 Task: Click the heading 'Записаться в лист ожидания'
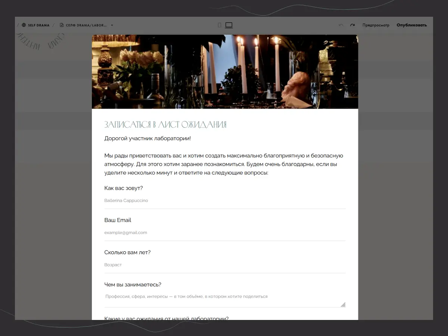[x=165, y=125]
